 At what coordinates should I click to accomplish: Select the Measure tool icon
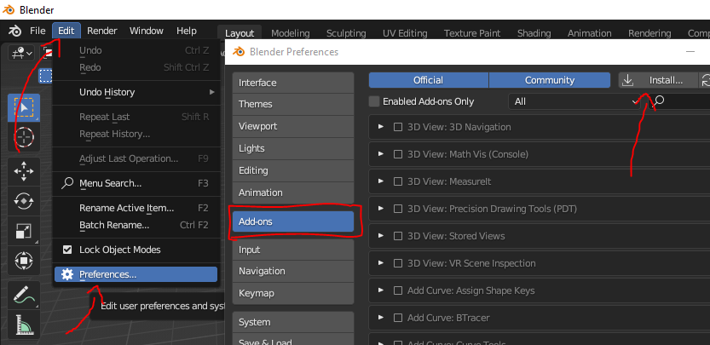coord(24,325)
